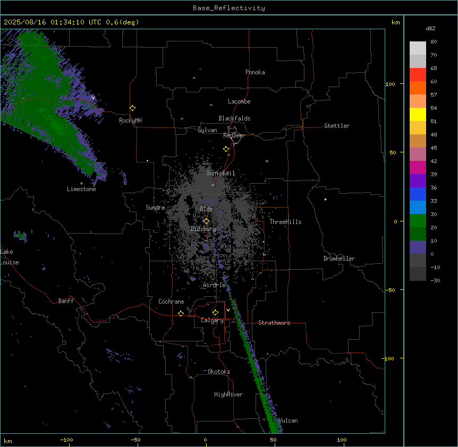Pick the light gray 80–70 dBZ legend swatch
This screenshot has width=458, height=447.
click(x=418, y=48)
